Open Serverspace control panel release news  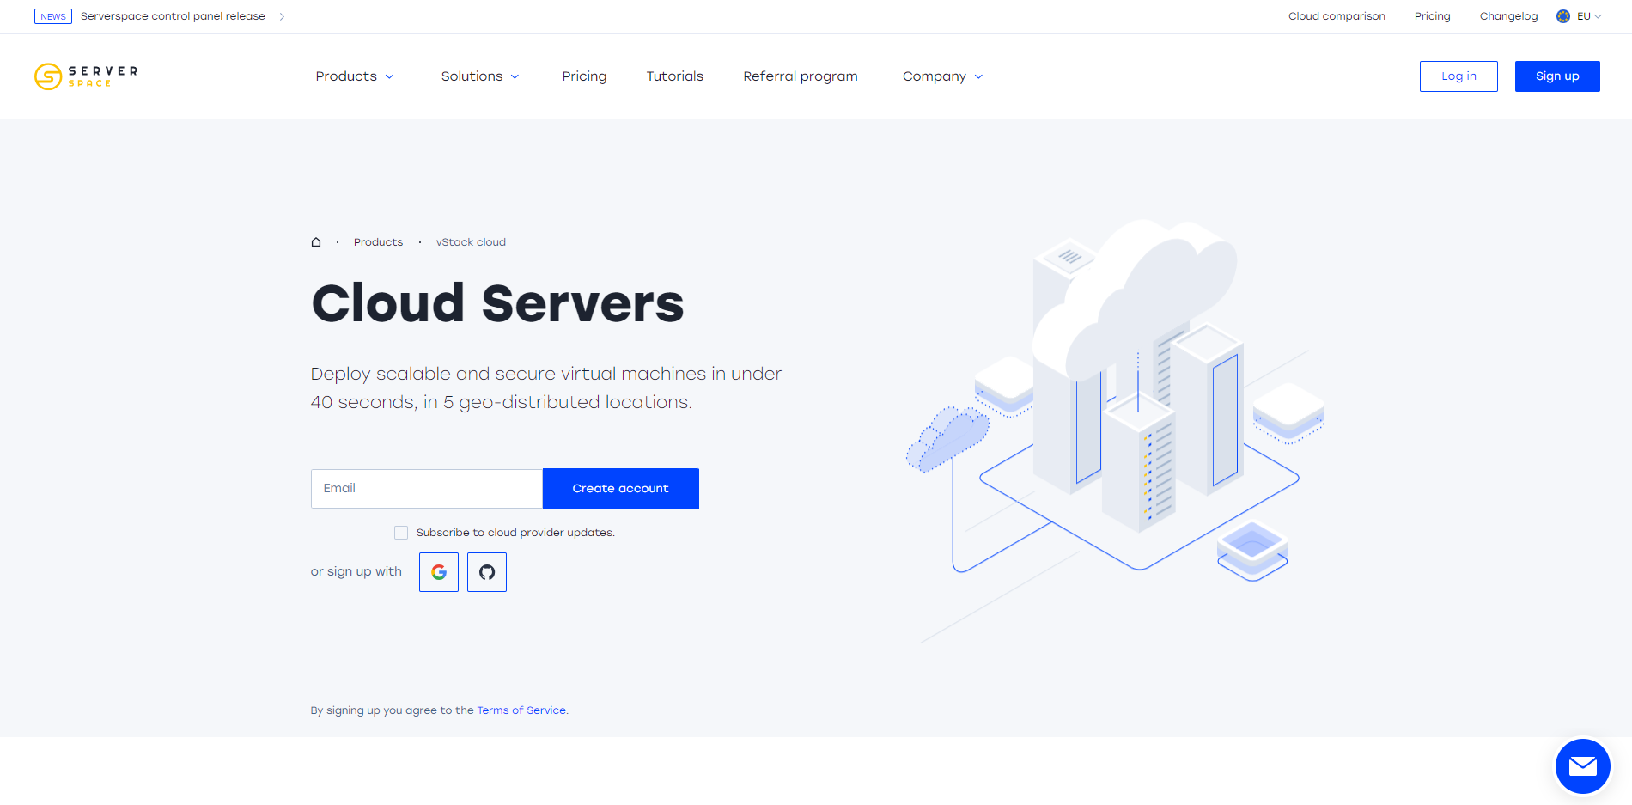(x=173, y=16)
